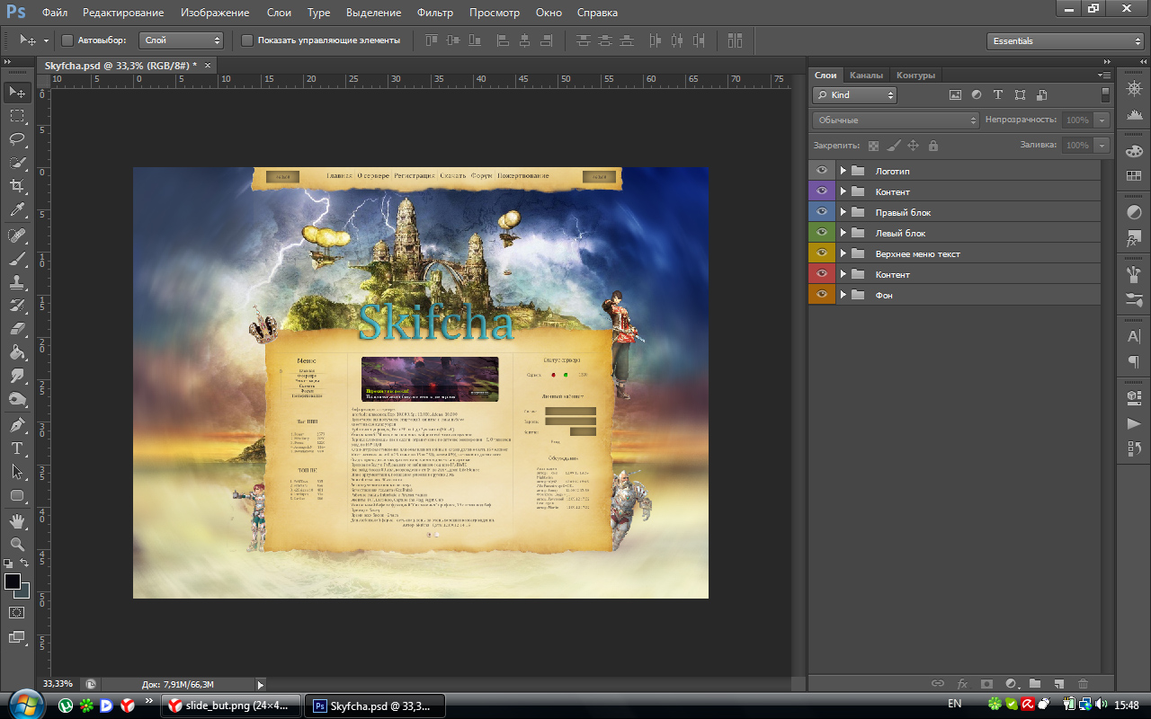Create a new layer group
Screen dimensions: 1151x719
coord(1034,684)
